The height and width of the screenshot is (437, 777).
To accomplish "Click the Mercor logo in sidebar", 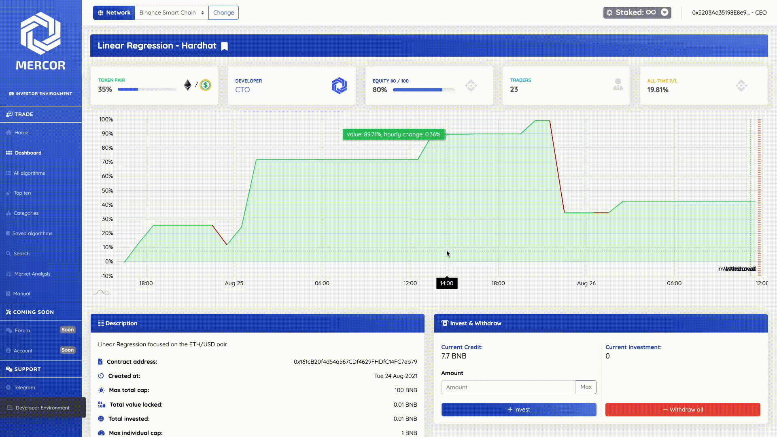I will click(x=40, y=33).
